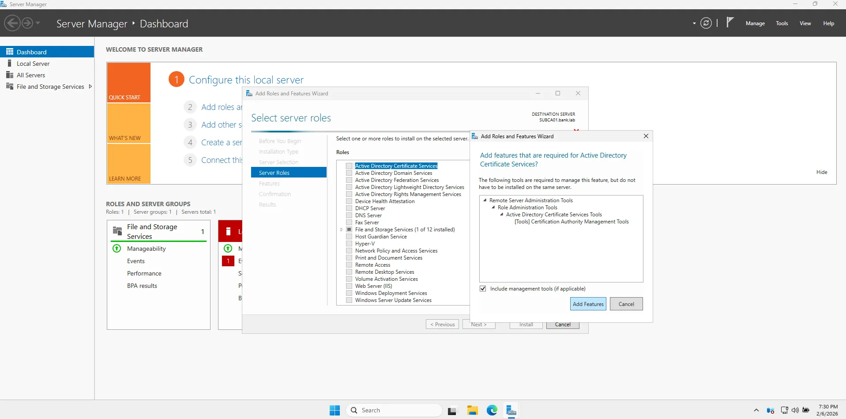846x419 pixels.
Task: Select Local Server in the left navigation
Action: coord(47,64)
